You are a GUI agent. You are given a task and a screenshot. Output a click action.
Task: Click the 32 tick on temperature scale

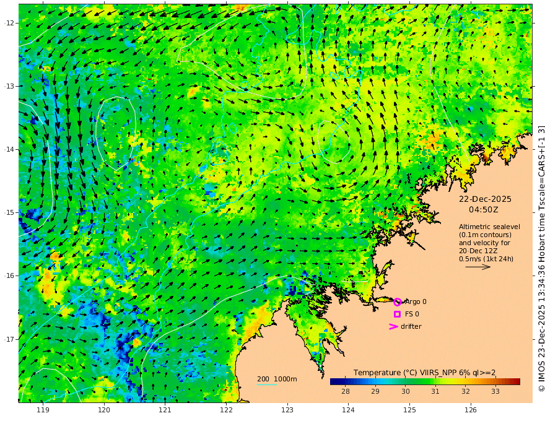pyautogui.click(x=465, y=391)
